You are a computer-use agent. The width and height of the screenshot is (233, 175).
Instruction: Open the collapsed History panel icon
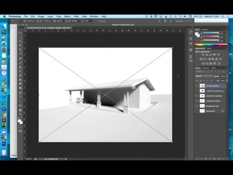pos(191,32)
